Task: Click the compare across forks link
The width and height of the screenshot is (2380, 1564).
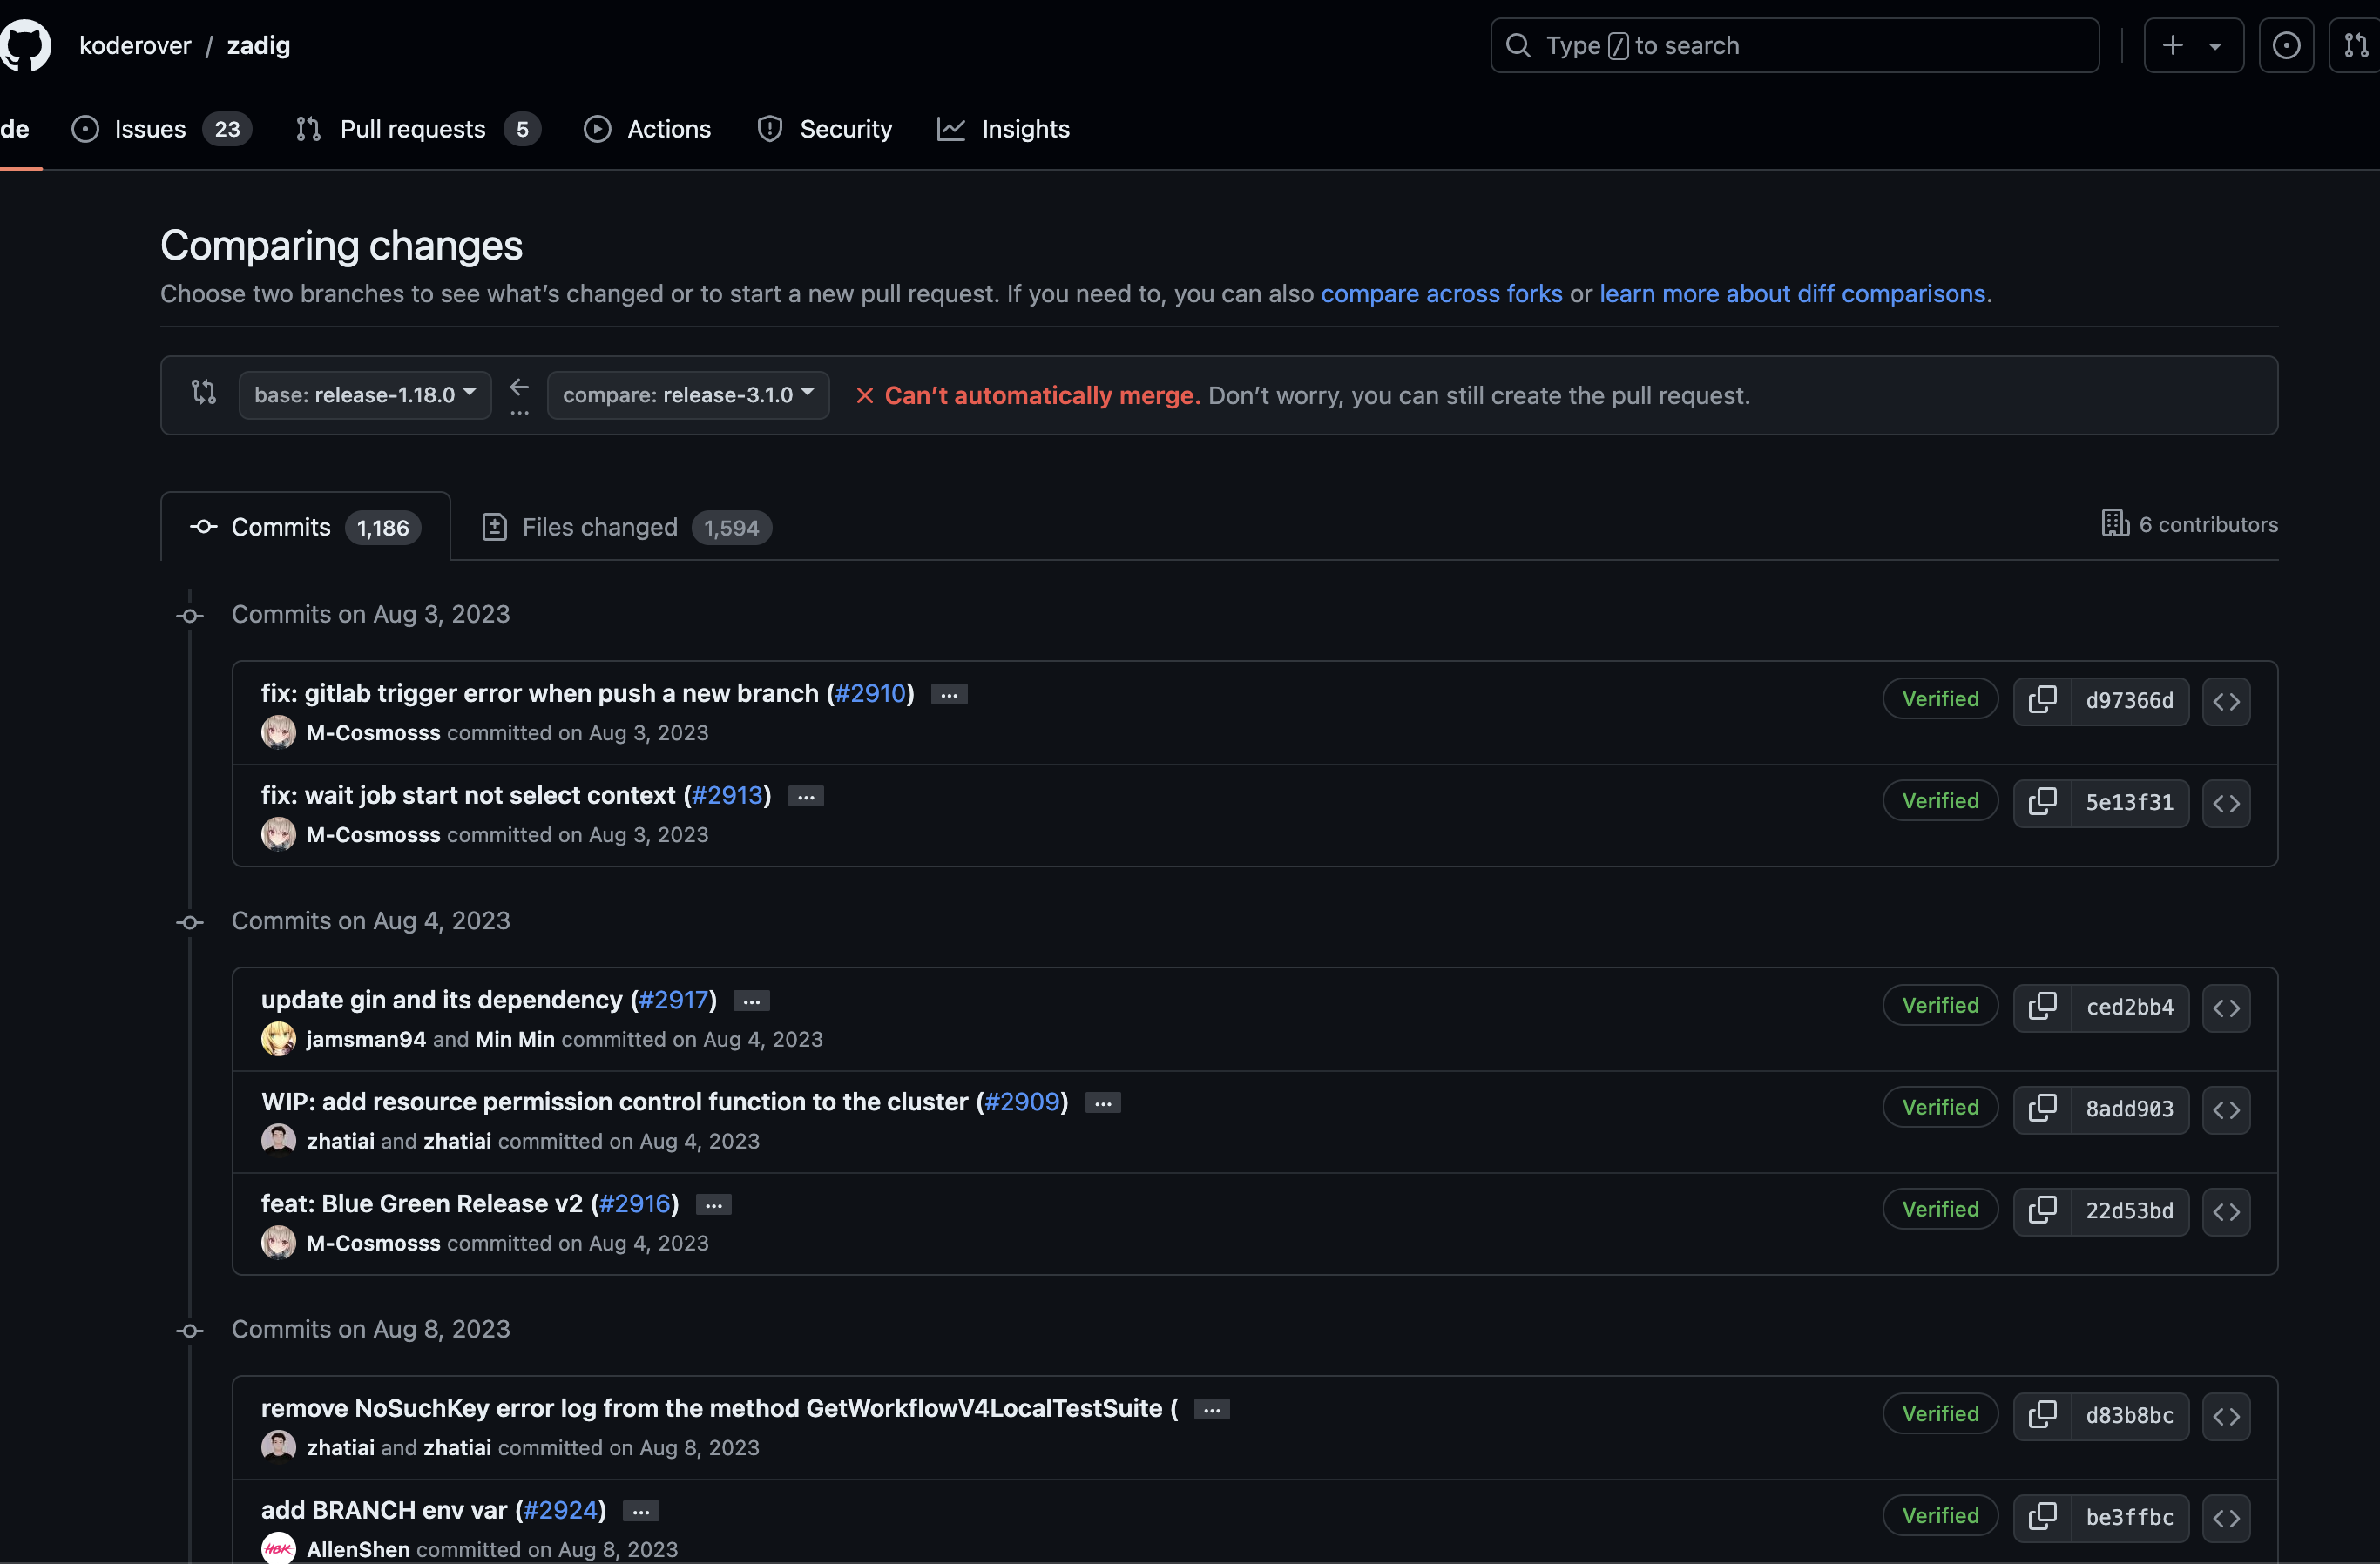Action: click(x=1440, y=293)
